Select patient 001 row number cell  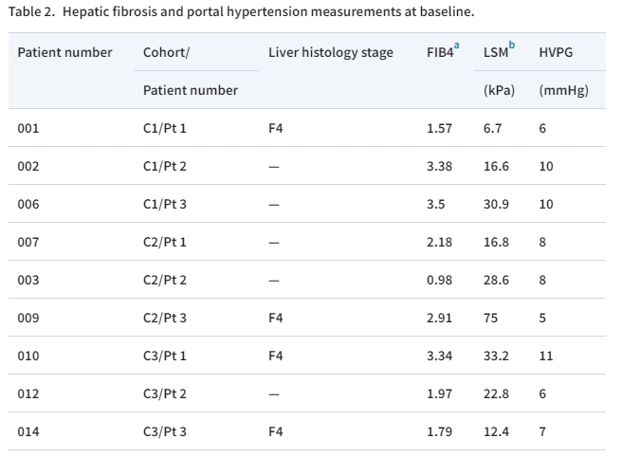pos(28,128)
